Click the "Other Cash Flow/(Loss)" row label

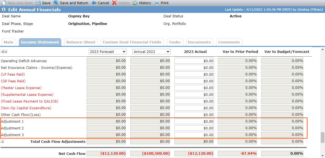tap(21, 115)
